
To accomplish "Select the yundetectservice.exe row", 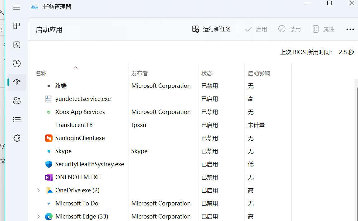I will [160, 99].
